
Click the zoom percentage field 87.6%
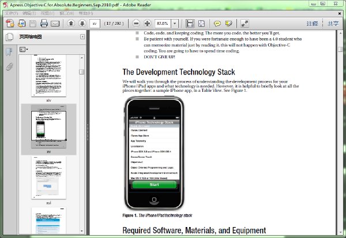163,24
